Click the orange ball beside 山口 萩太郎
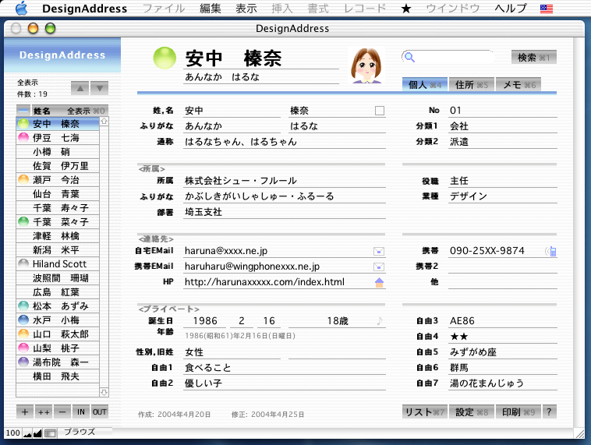The image size is (591, 445). (23, 334)
